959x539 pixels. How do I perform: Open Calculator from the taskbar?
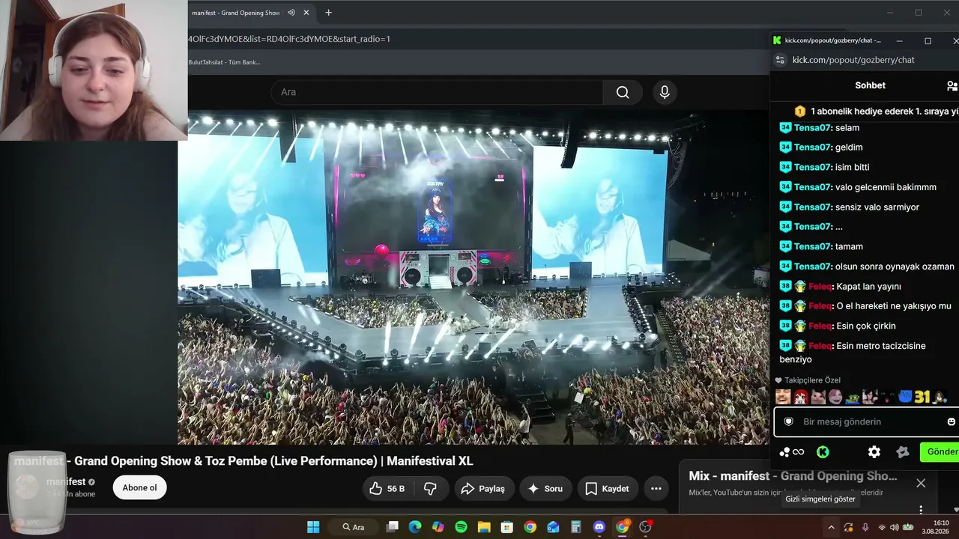[x=575, y=527]
